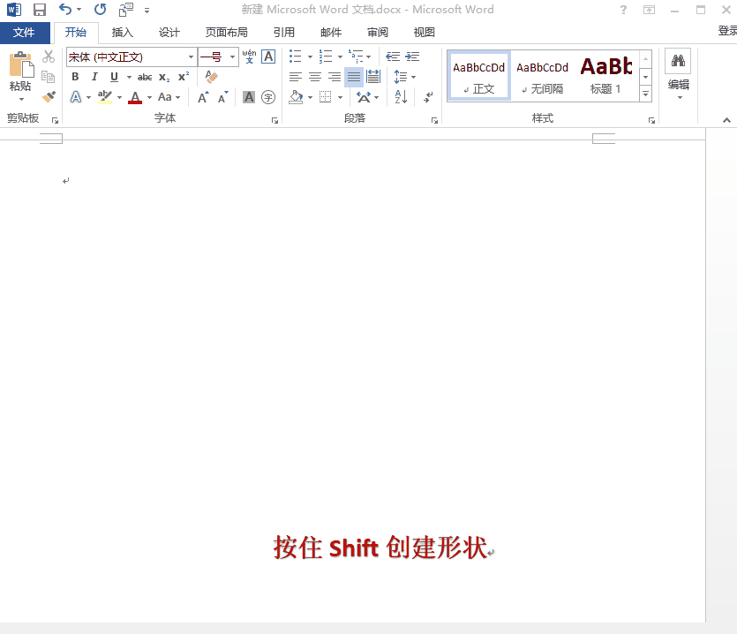The height and width of the screenshot is (634, 737).
Task: Select the 正文 Normal style
Action: (479, 76)
